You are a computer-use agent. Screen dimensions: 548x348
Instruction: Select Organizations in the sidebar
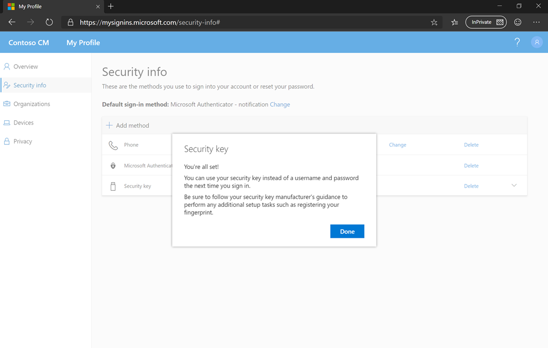[x=32, y=104]
